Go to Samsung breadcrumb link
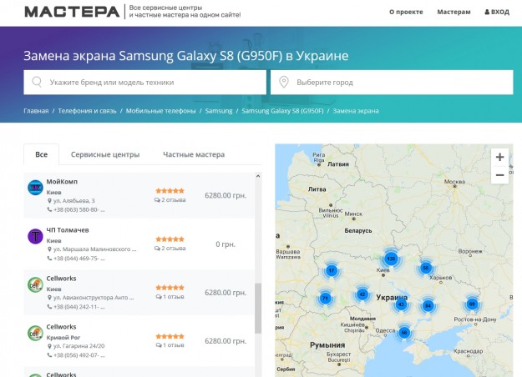 coord(219,110)
